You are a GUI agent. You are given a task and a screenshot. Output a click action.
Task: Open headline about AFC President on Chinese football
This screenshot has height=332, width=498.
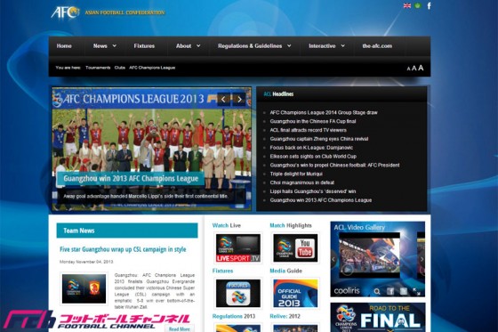point(334,166)
